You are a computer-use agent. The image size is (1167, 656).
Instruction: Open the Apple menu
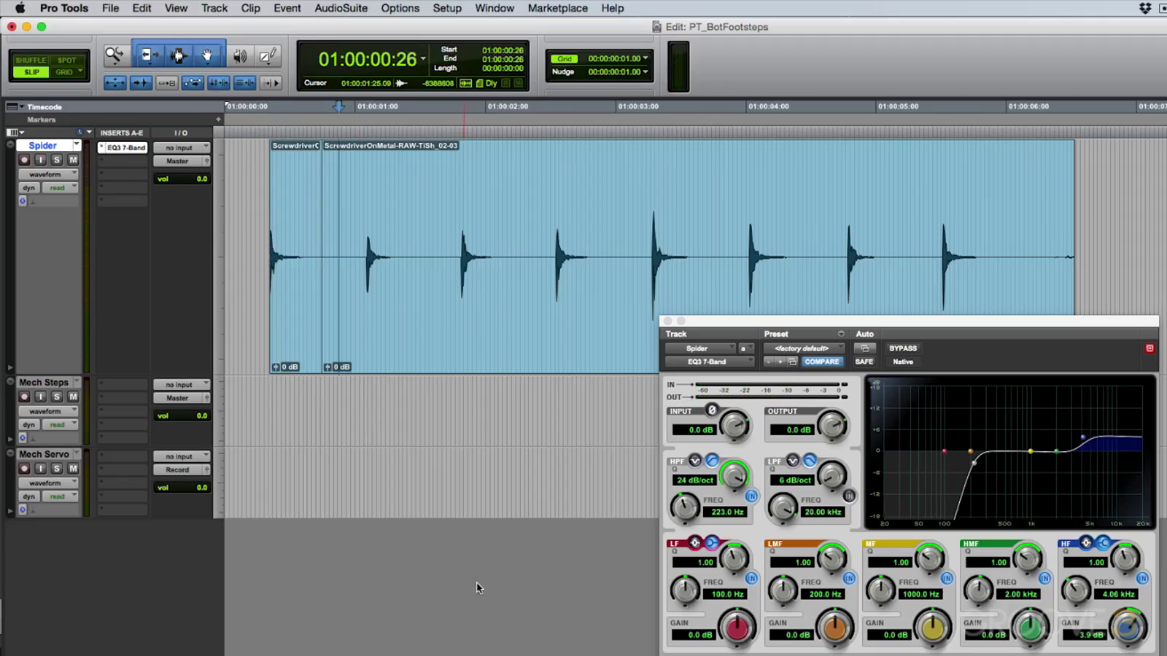(20, 8)
